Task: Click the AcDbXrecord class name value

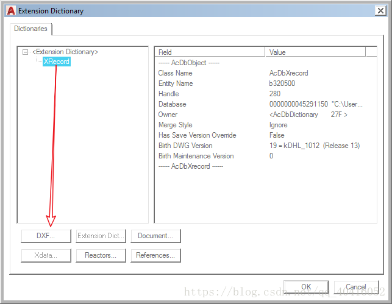Action: coord(289,73)
